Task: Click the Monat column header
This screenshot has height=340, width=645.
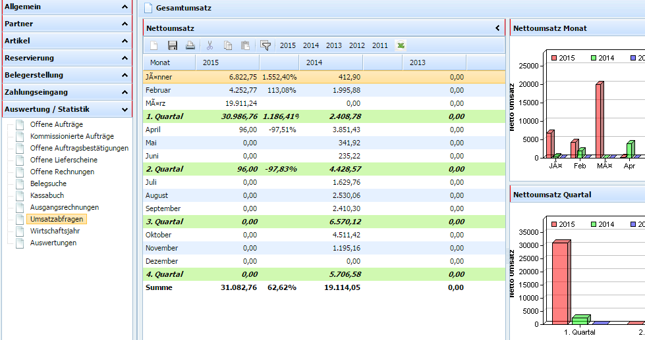Action: (x=169, y=62)
